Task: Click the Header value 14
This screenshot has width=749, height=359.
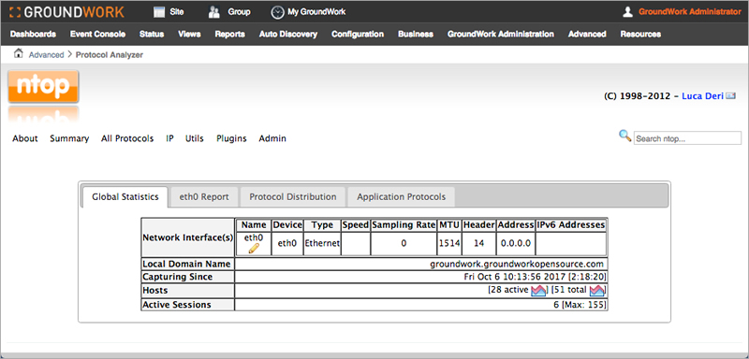Action: point(479,243)
